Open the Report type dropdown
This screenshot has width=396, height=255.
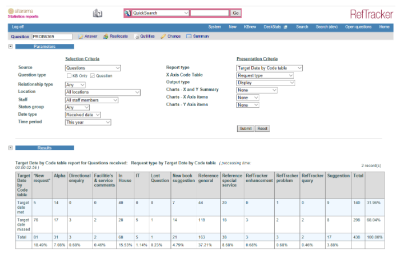269,68
